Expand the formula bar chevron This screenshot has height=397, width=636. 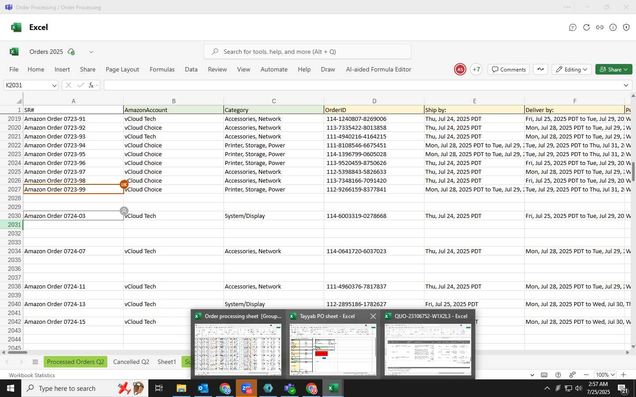[x=626, y=85]
